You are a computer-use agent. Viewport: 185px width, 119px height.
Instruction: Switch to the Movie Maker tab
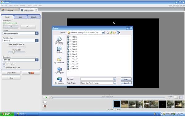click(x=29, y=10)
